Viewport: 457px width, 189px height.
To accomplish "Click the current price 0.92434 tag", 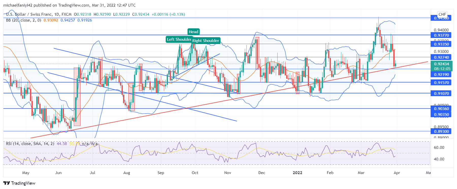I will [441, 64].
